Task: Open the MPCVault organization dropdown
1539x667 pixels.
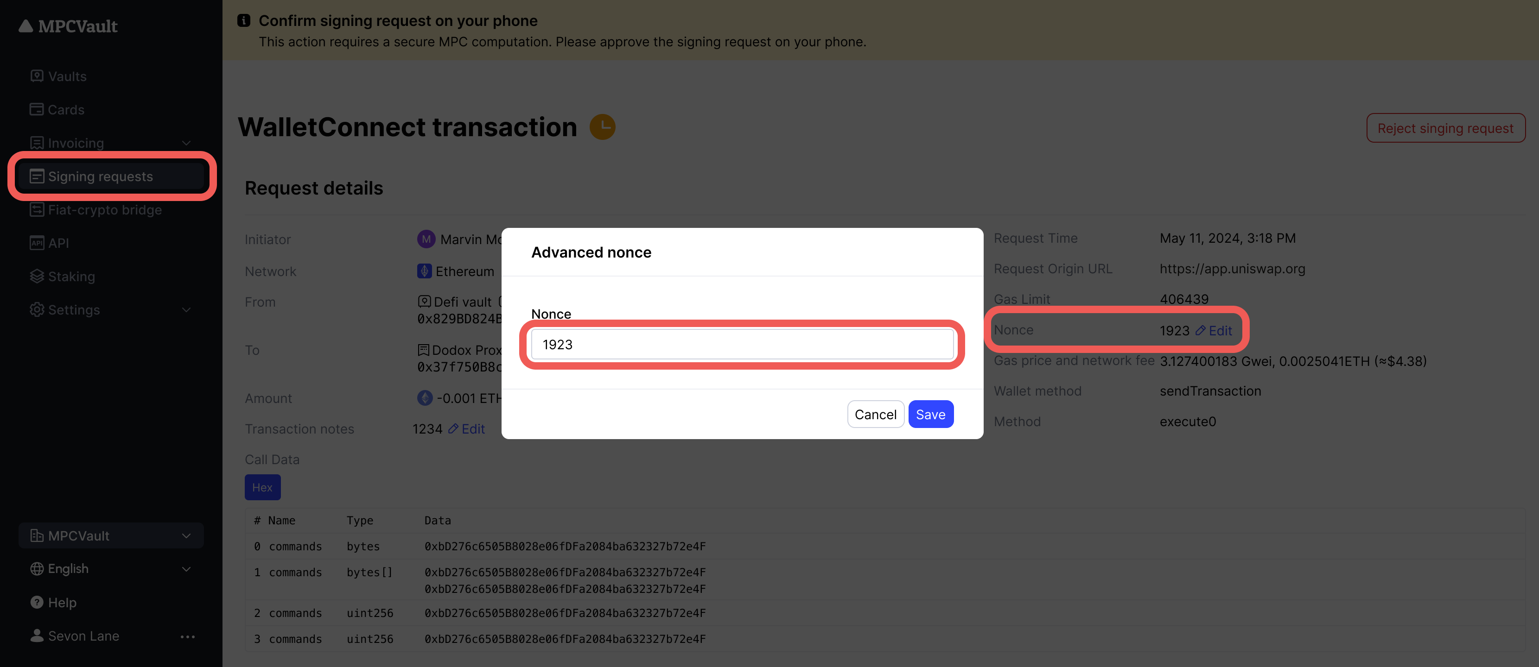Action: [111, 535]
